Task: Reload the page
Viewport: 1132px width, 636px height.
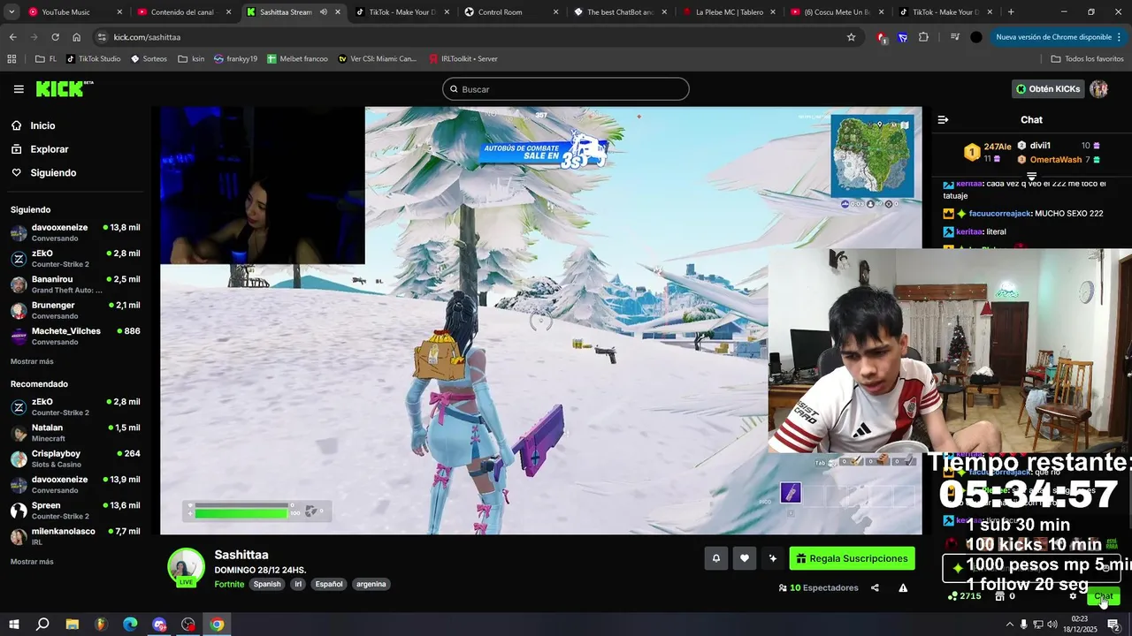Action: click(x=55, y=37)
